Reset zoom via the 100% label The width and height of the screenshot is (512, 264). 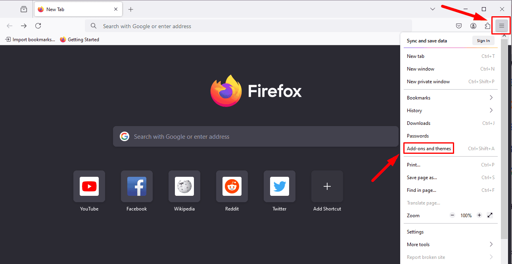click(x=466, y=216)
